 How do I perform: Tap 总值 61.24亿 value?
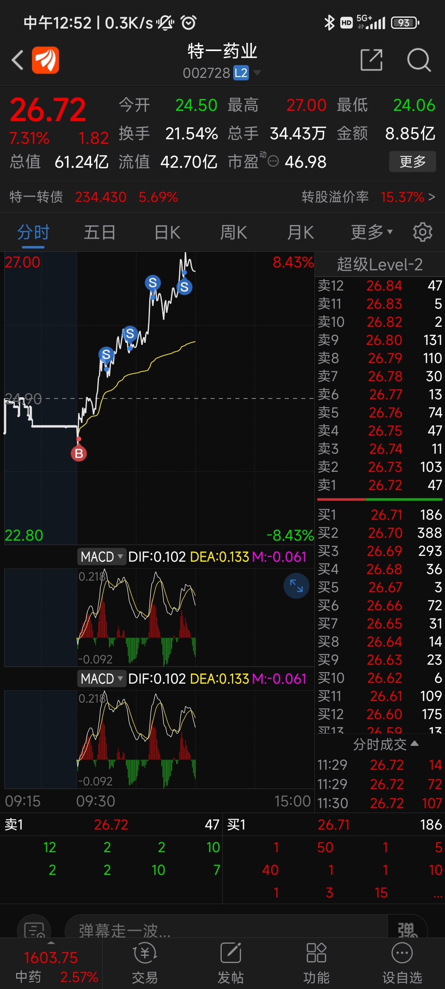(x=81, y=162)
